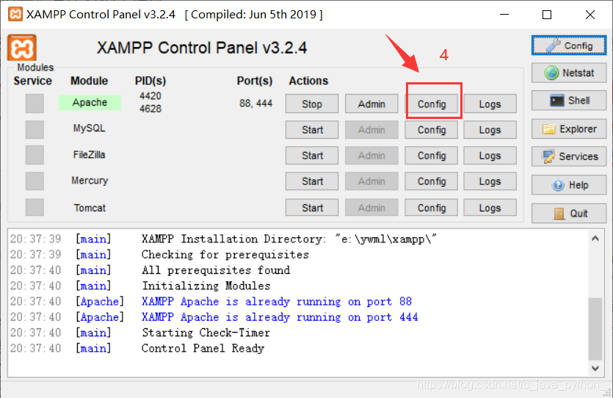Toggle the Tomcat service checkbox

[x=35, y=207]
